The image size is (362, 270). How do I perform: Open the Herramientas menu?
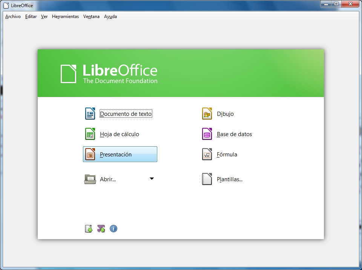[x=65, y=17]
